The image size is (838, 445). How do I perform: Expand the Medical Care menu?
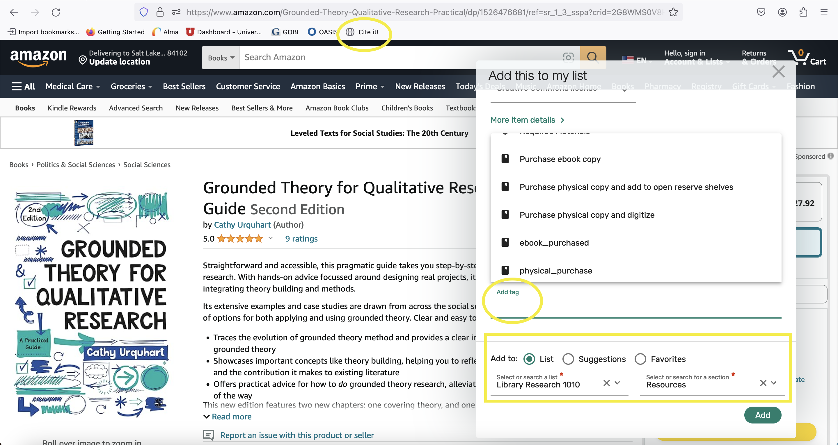(x=73, y=86)
